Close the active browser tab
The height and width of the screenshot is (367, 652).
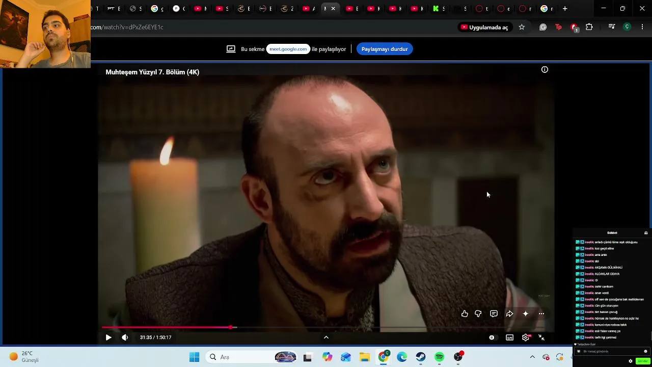[333, 9]
